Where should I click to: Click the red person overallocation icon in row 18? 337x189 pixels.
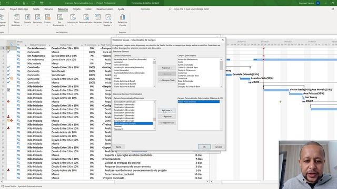point(8,117)
